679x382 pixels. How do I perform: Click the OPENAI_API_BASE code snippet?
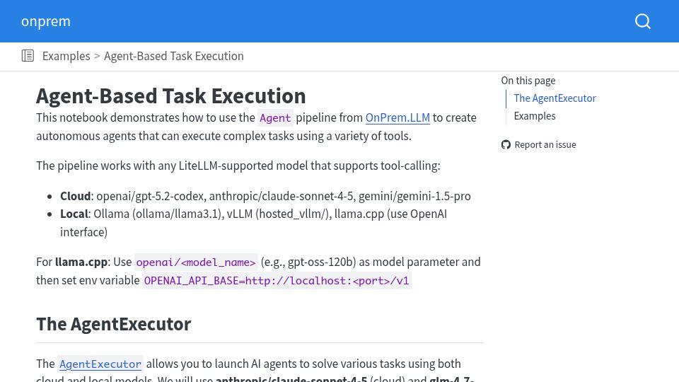pyautogui.click(x=277, y=281)
